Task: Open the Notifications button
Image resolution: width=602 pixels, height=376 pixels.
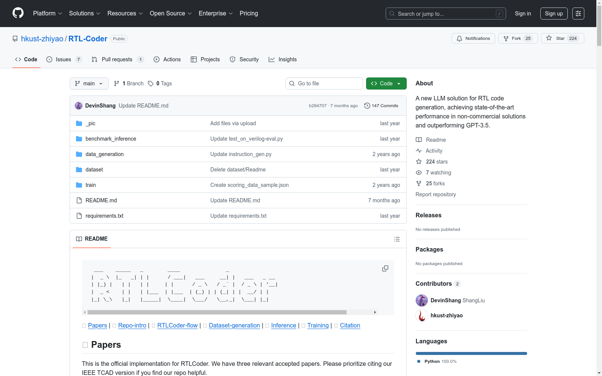Action: 473,38
